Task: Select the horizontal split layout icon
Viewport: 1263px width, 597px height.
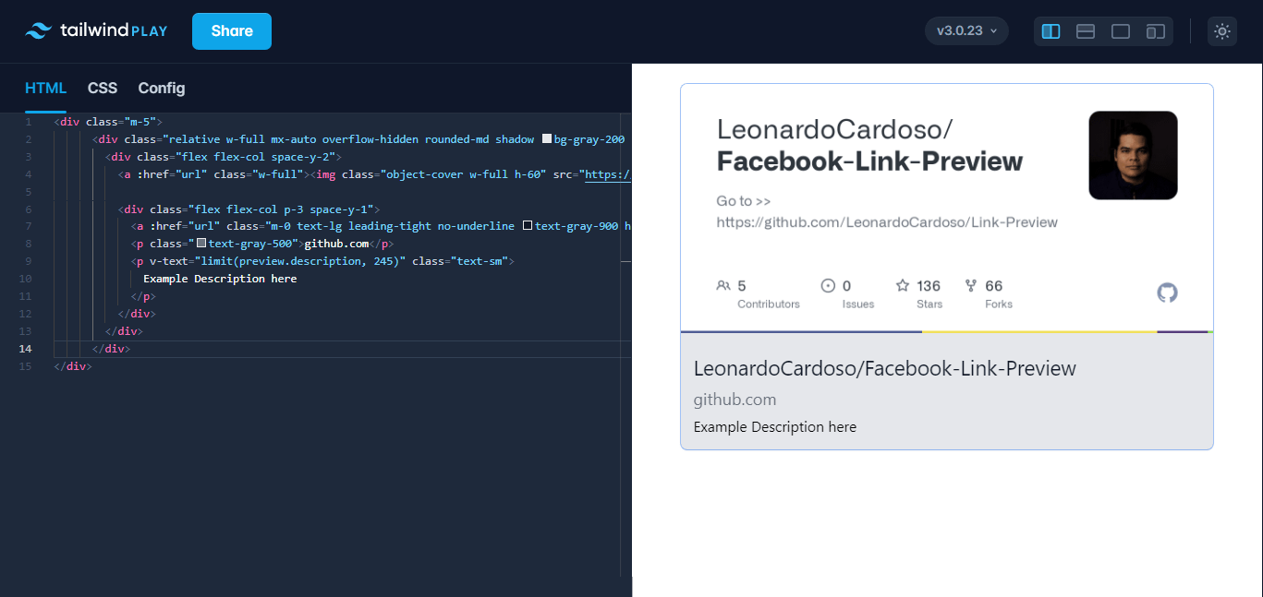Action: (x=1086, y=31)
